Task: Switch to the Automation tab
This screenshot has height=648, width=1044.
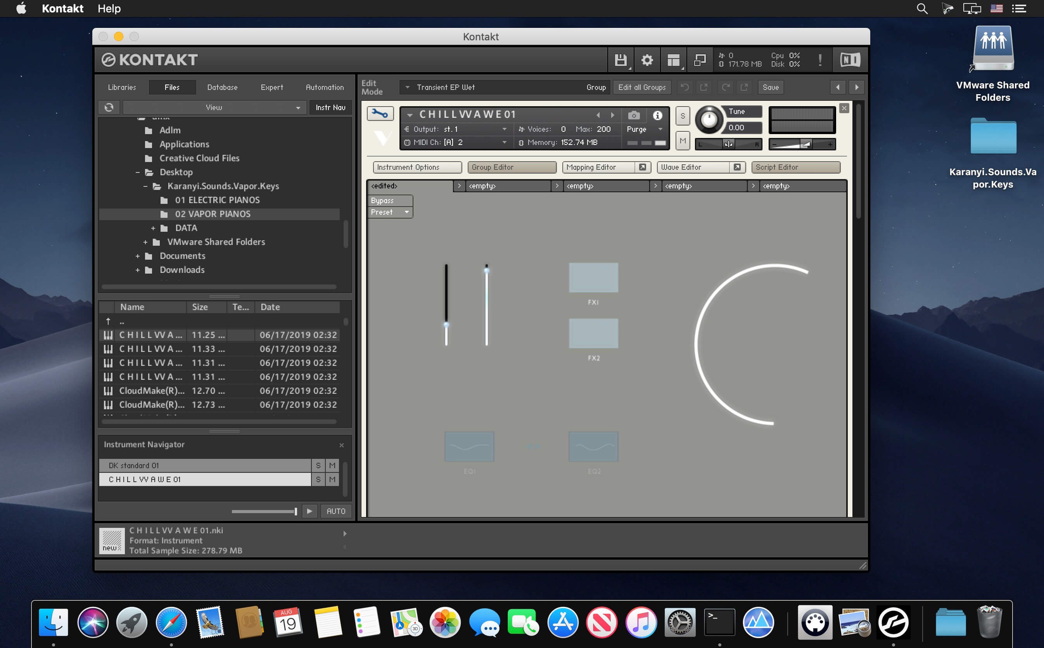Action: click(325, 88)
